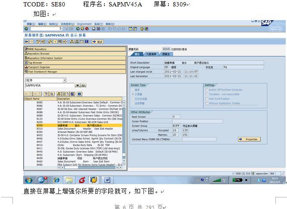Click the eyeglasses display button next to SAPMV45A
Image resolution: width=287 pixels, height=209 pixels.
click(x=83, y=85)
